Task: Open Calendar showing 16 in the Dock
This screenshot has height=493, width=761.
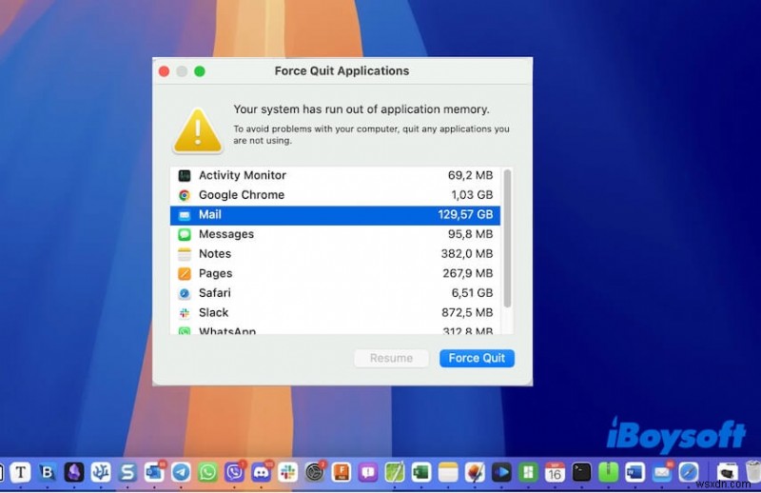Action: [x=555, y=472]
